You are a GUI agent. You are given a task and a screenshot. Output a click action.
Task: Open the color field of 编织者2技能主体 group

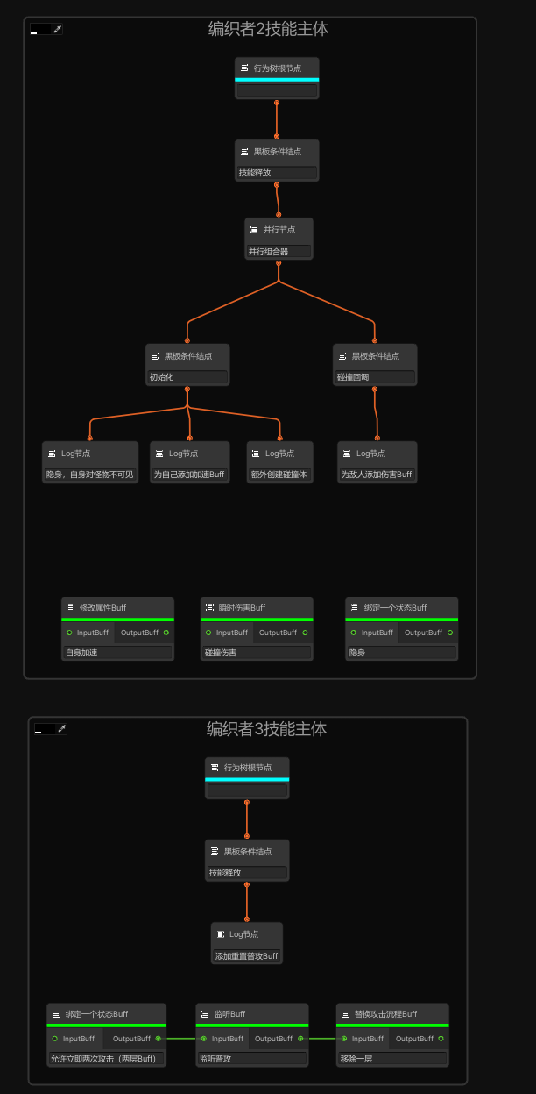pos(40,29)
